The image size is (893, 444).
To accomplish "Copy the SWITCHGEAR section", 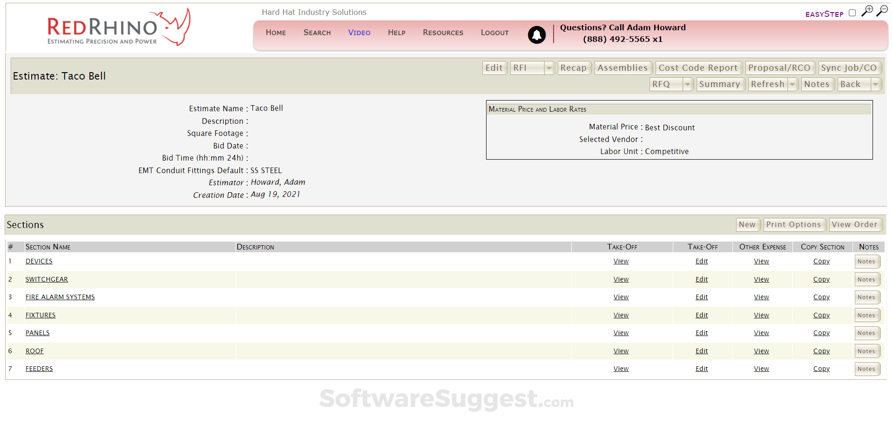I will coord(821,279).
